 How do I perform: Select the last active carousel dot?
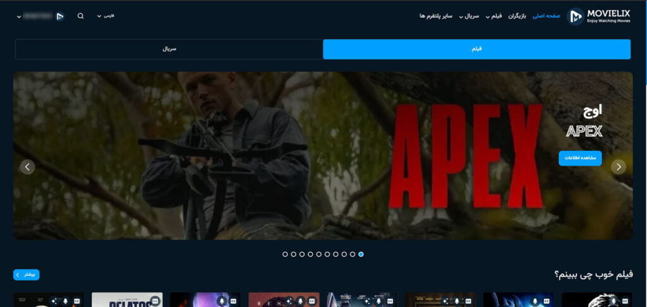(x=361, y=254)
